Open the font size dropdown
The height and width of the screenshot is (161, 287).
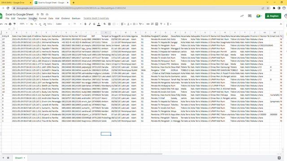tap(78, 24)
